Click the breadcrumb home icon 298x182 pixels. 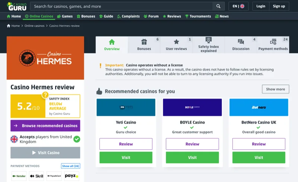coord(9,26)
